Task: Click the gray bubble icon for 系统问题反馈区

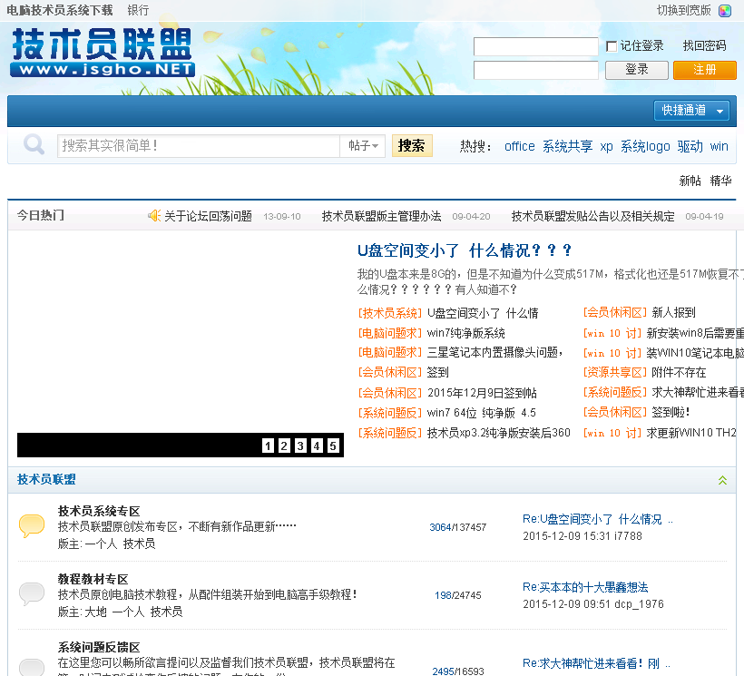Action: click(32, 666)
